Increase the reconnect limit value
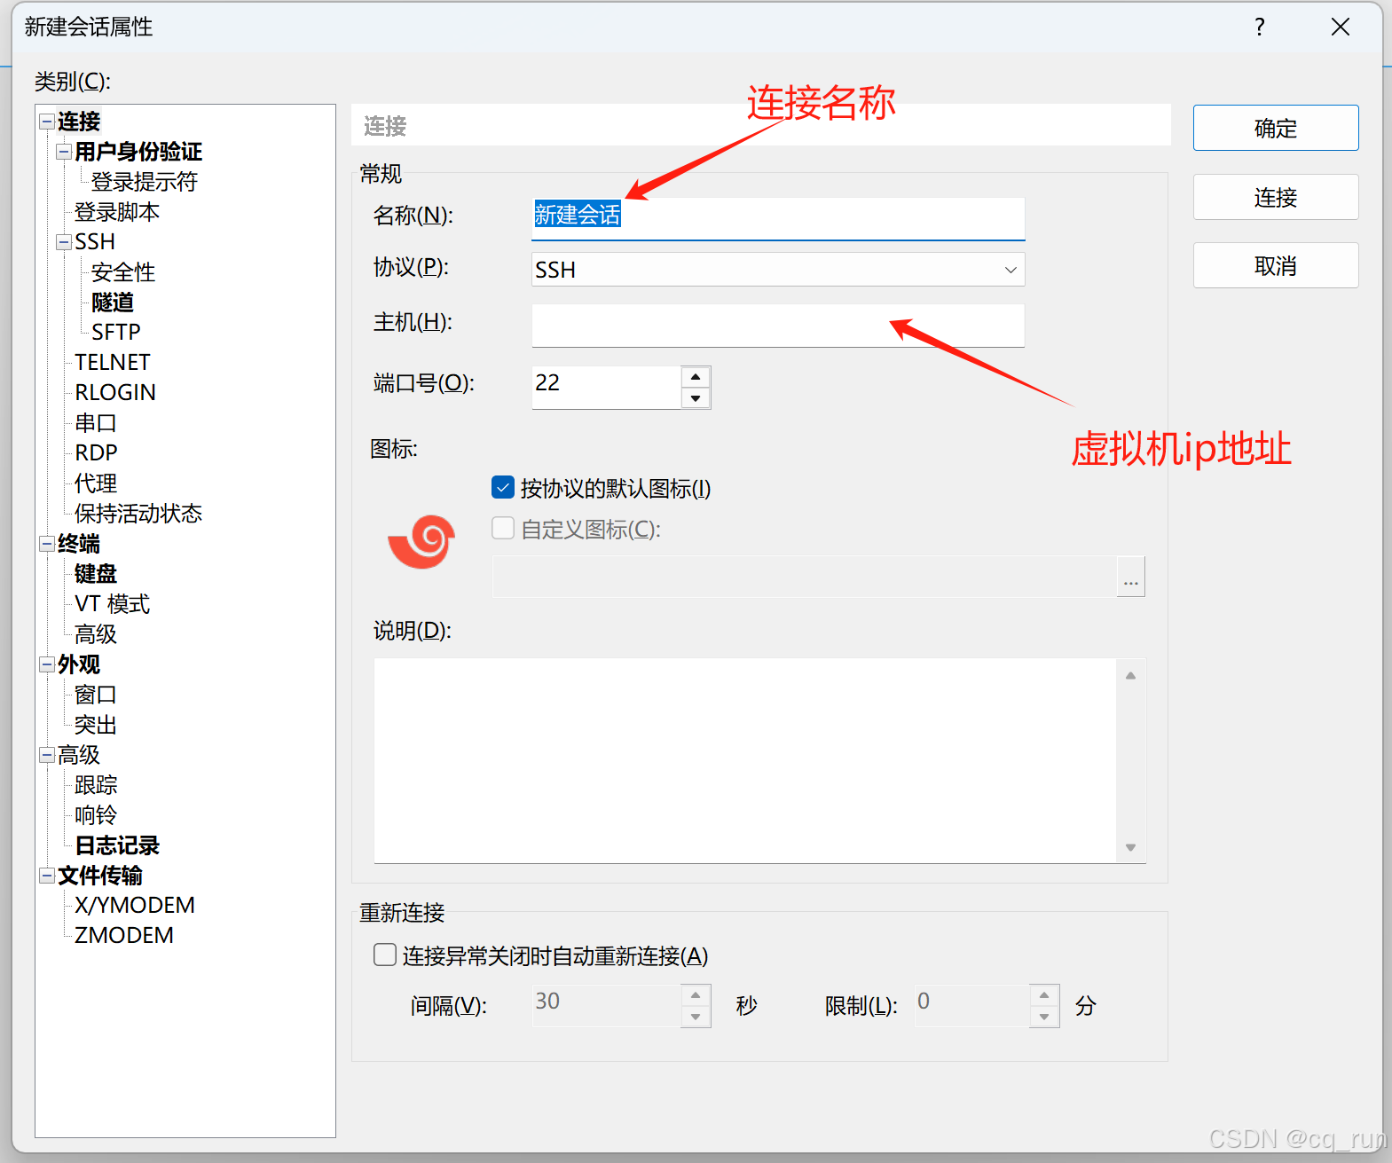1392x1163 pixels. pyautogui.click(x=1044, y=995)
